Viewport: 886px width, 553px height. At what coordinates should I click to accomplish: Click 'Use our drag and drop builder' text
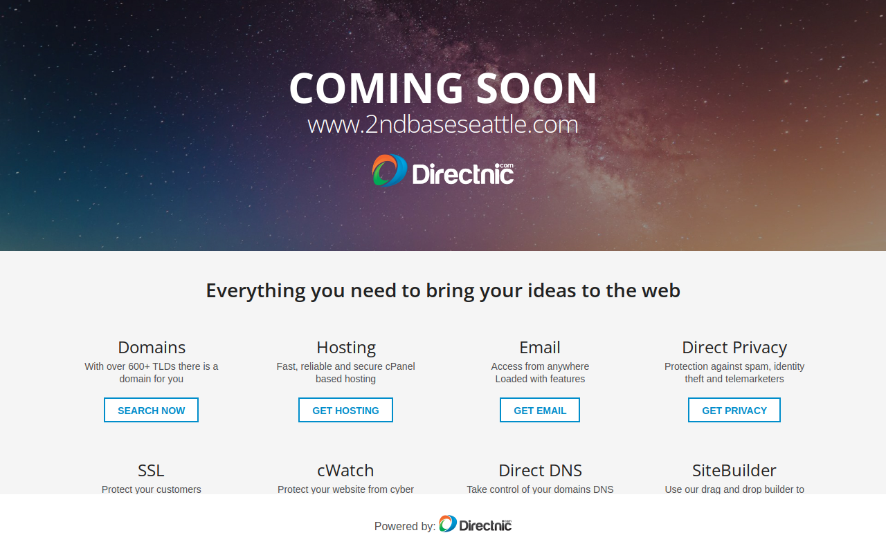coord(734,489)
